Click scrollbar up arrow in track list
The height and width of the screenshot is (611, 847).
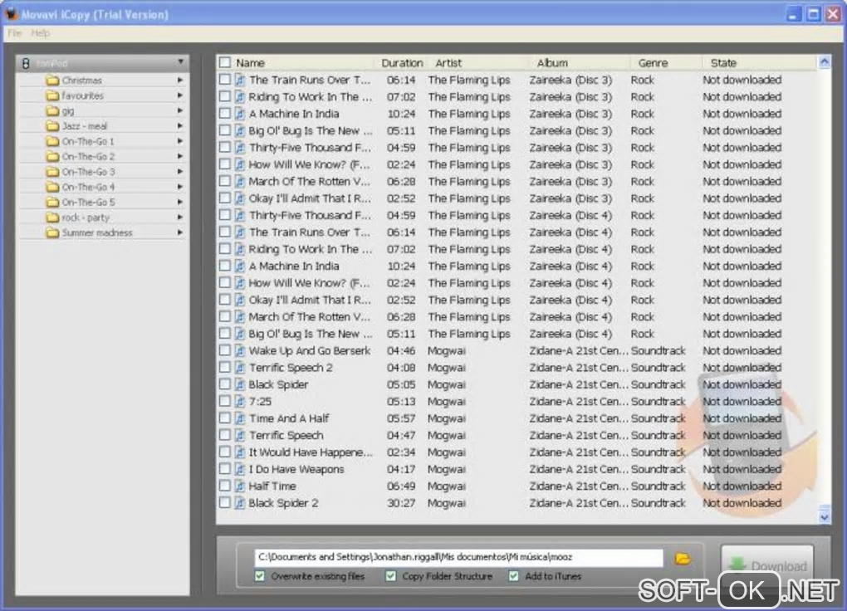point(825,62)
